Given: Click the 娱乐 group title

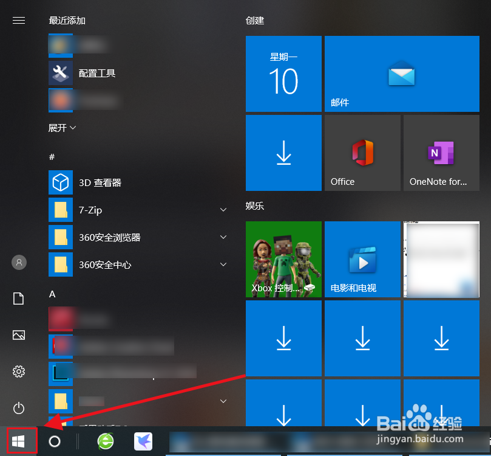Looking at the screenshot, I should (x=255, y=206).
